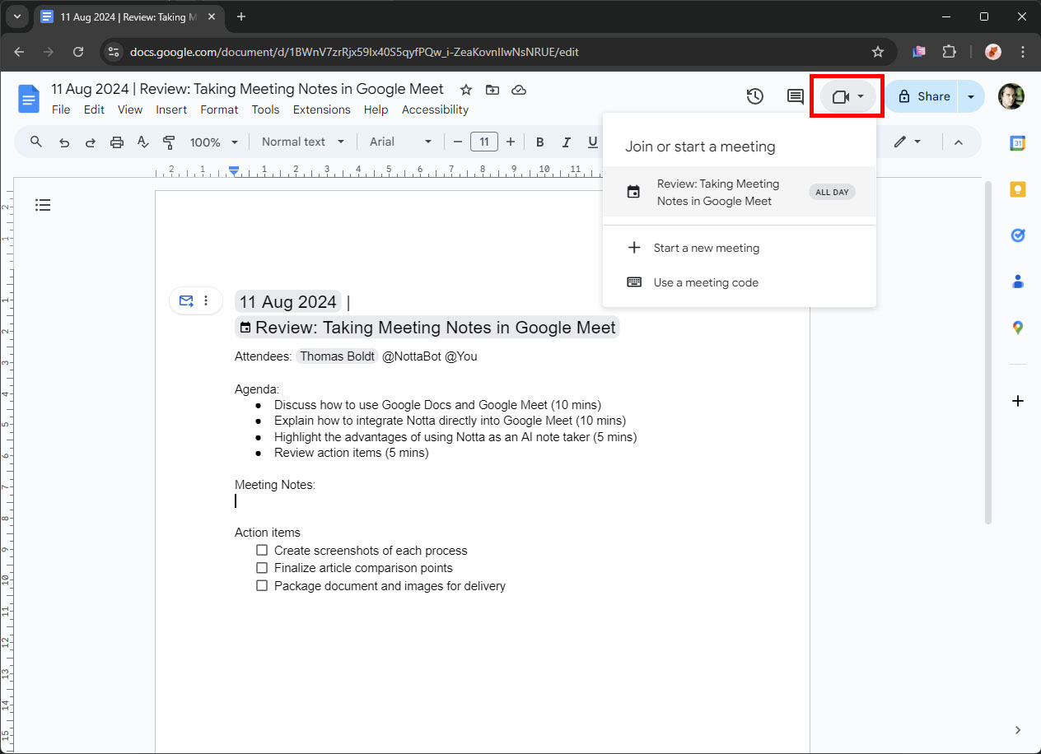
Task: Click the Chrome address bar URL
Action: click(354, 52)
